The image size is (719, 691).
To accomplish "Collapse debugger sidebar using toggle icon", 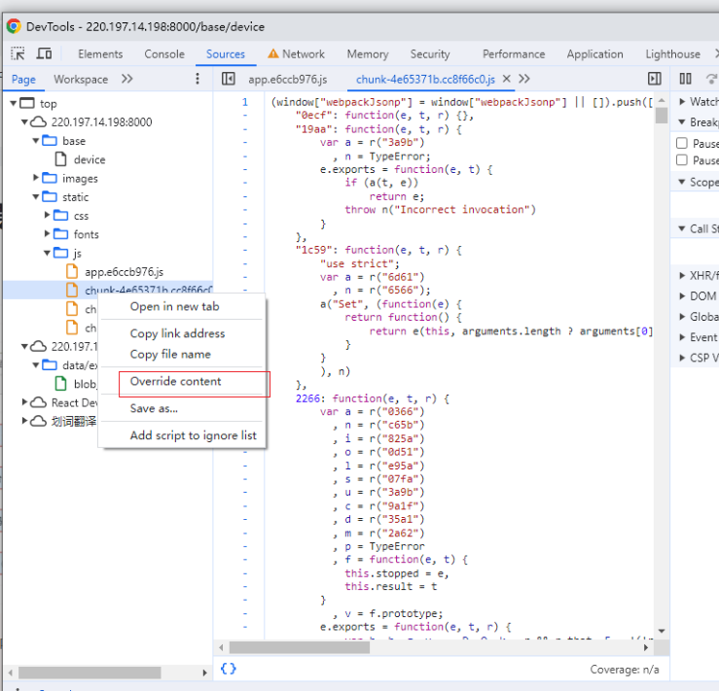I will click(x=655, y=79).
